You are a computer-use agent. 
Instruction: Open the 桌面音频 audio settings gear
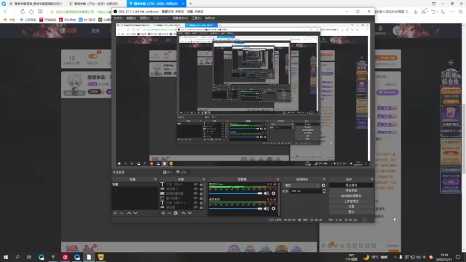[x=273, y=208]
